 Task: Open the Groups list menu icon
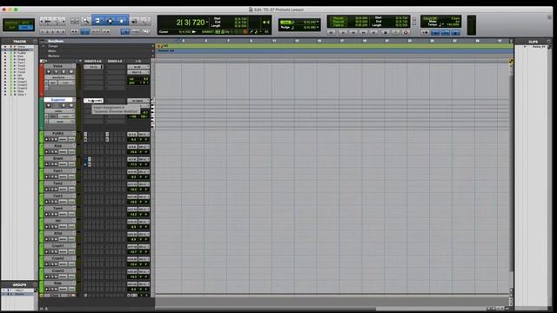(x=35, y=284)
